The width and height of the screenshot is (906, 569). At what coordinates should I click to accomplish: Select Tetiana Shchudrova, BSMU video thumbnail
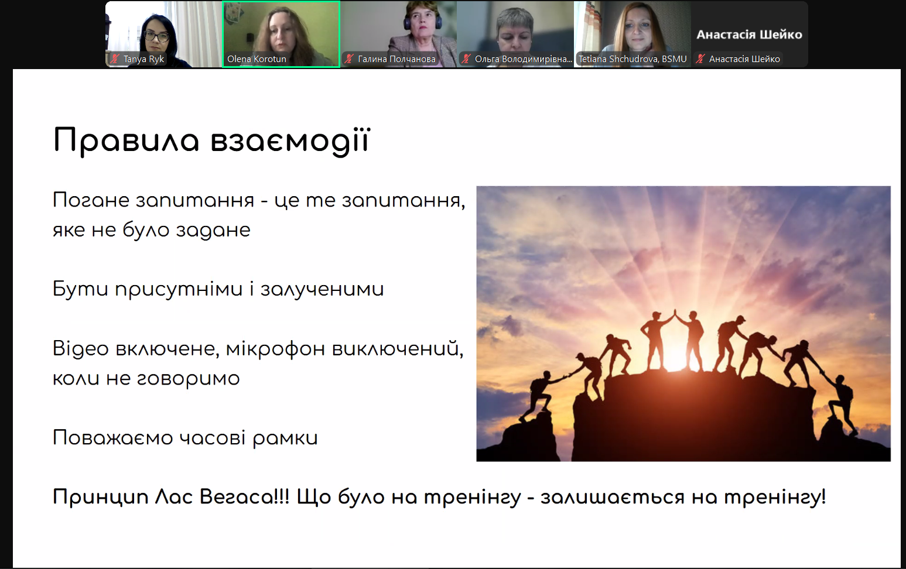click(633, 34)
